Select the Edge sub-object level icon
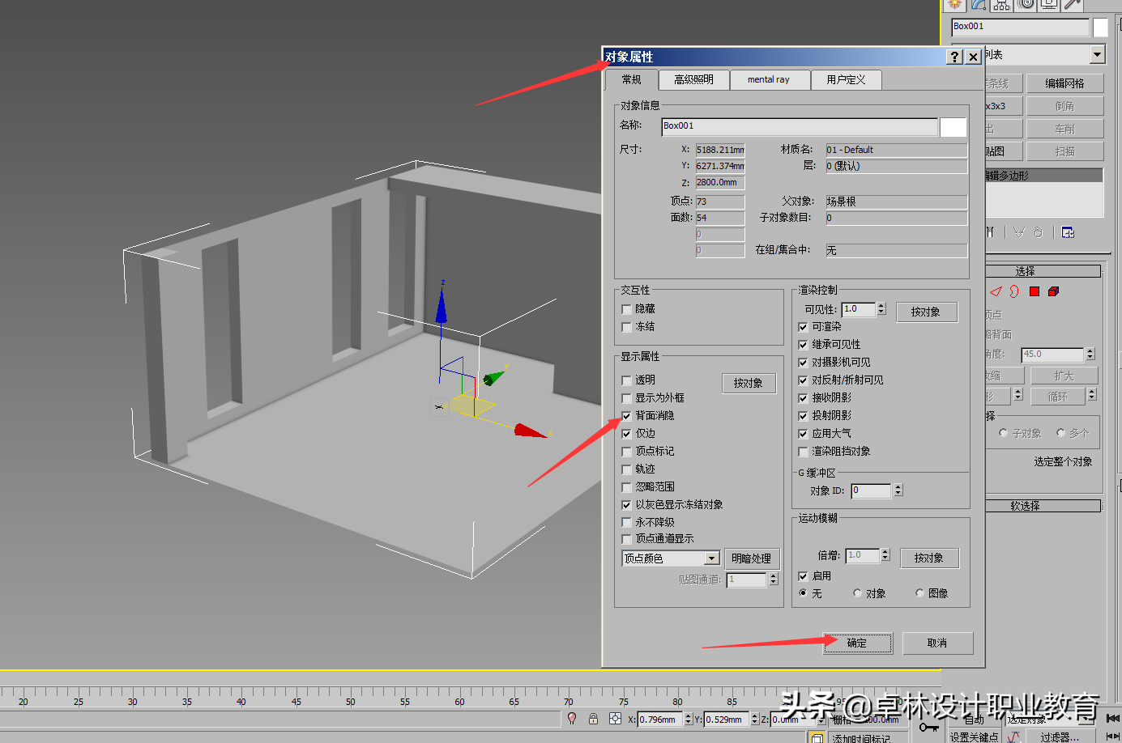Viewport: 1122px width, 743px height. (996, 291)
